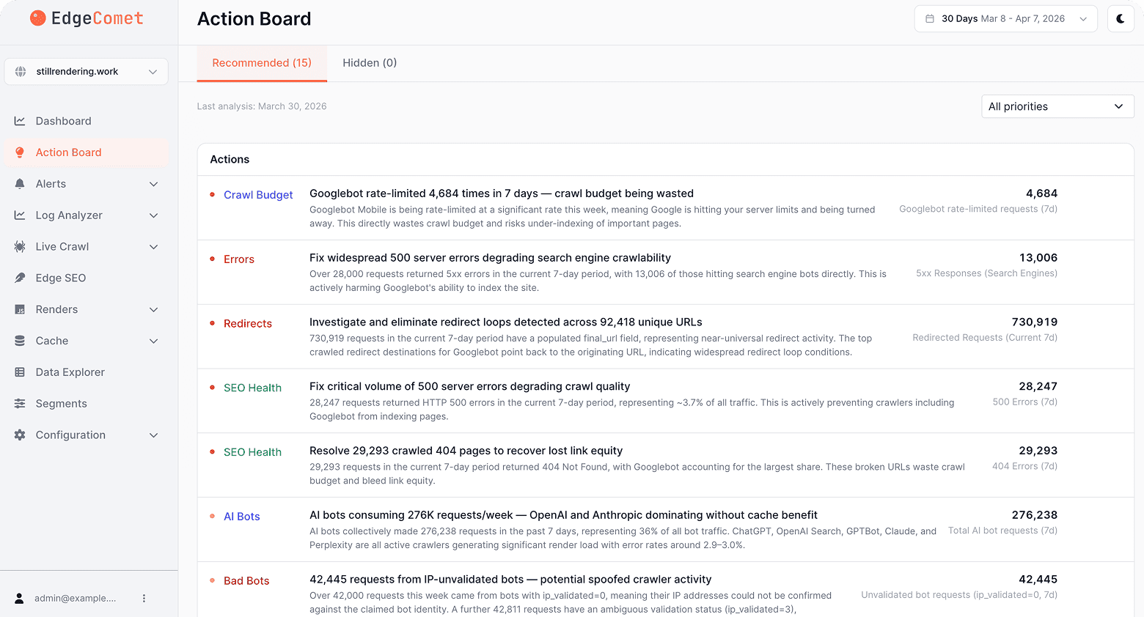Click the Edge SEO rocket icon
This screenshot has width=1144, height=617.
point(20,278)
